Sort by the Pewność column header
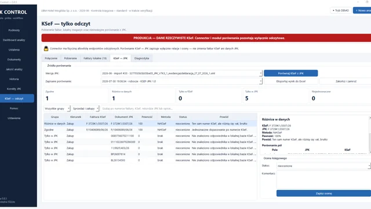This screenshot has height=209, width=371. 147,117
